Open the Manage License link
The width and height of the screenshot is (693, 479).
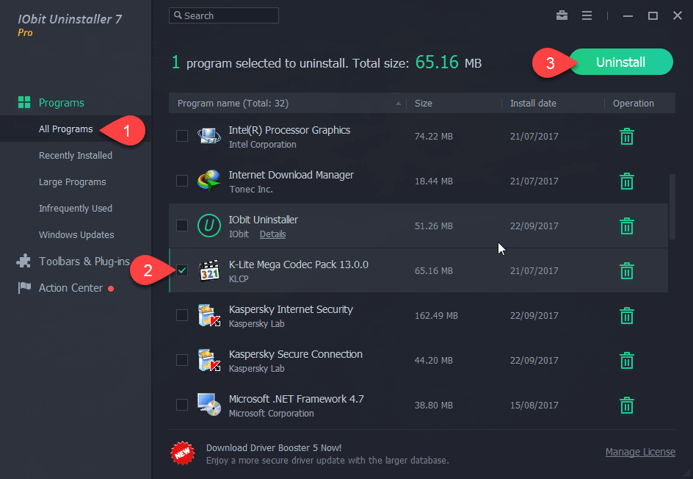(640, 452)
